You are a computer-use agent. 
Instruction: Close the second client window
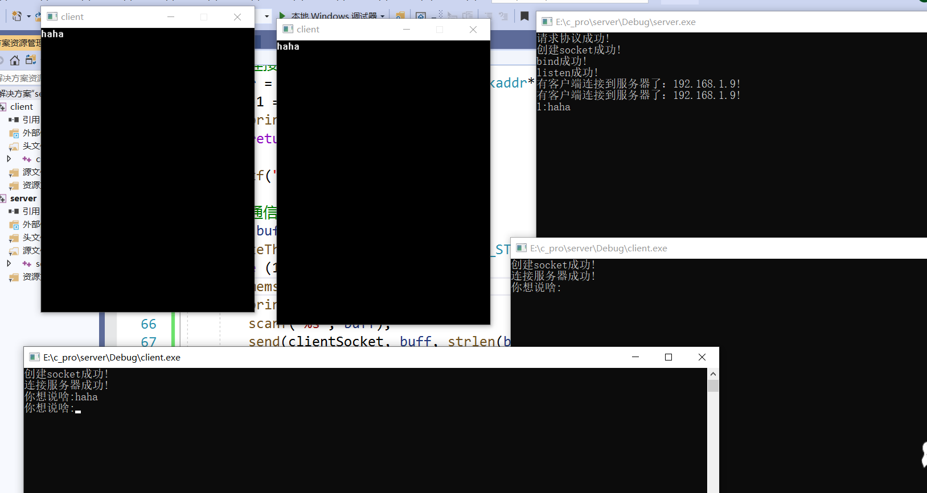[473, 30]
